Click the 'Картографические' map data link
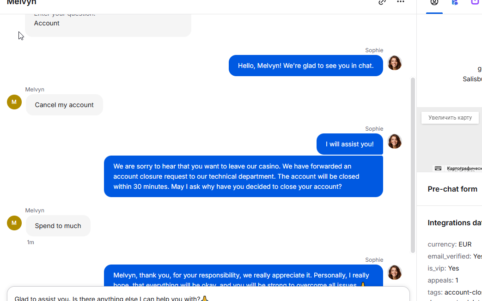Image resolution: width=482 pixels, height=301 pixels. pos(464,169)
